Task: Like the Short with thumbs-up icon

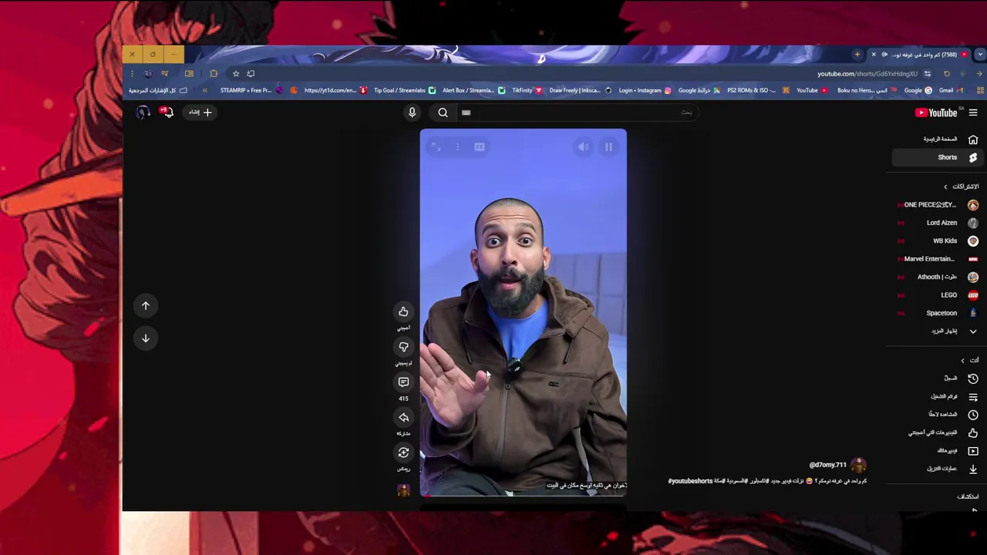Action: (x=403, y=311)
